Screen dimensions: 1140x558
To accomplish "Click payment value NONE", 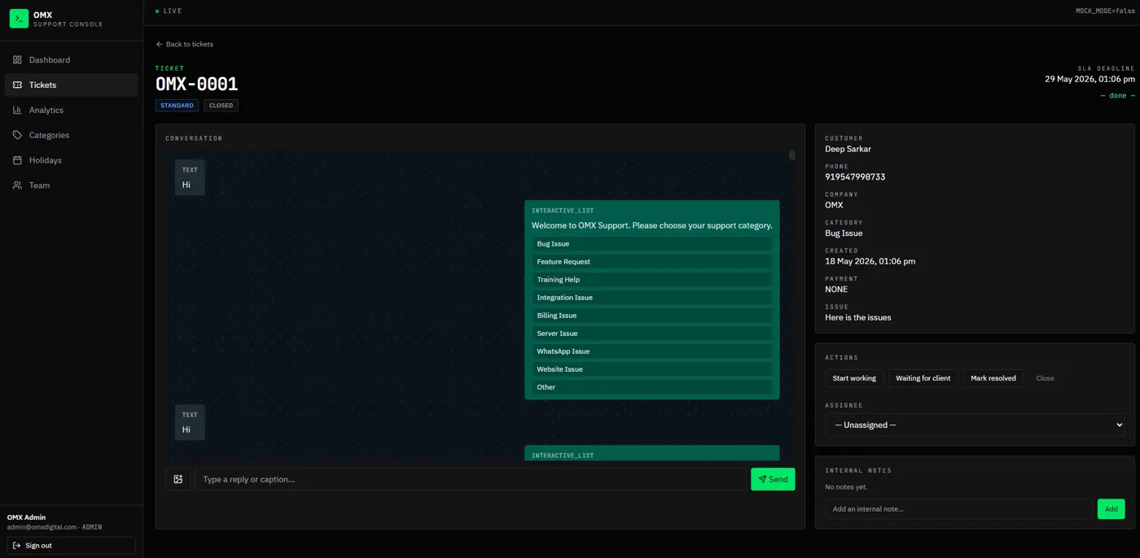I will (x=836, y=290).
